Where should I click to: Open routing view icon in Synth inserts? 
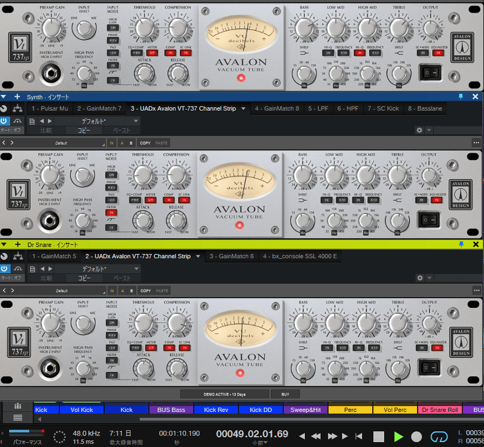18,108
